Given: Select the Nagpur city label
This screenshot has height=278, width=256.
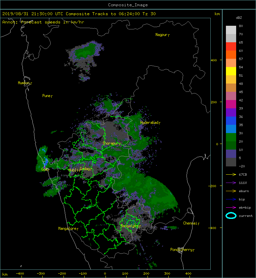Looking at the screenshot, I should point(162,35).
